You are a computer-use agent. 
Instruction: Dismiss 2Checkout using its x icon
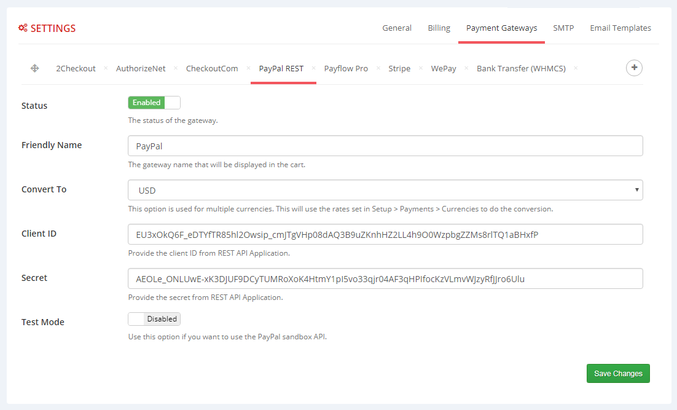(x=105, y=68)
